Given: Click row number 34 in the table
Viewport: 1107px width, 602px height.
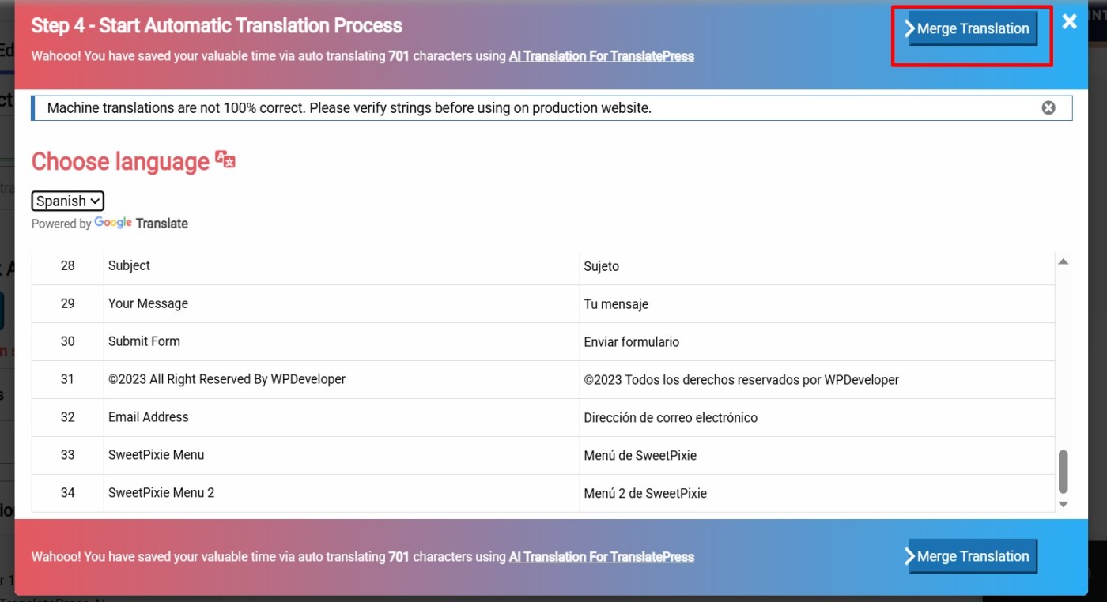Looking at the screenshot, I should (68, 493).
